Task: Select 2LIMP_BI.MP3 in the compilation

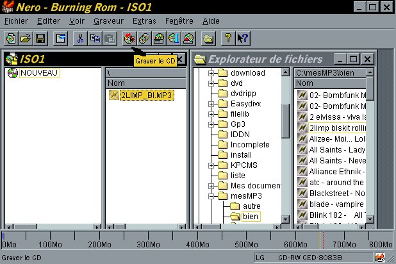Action: [147, 95]
